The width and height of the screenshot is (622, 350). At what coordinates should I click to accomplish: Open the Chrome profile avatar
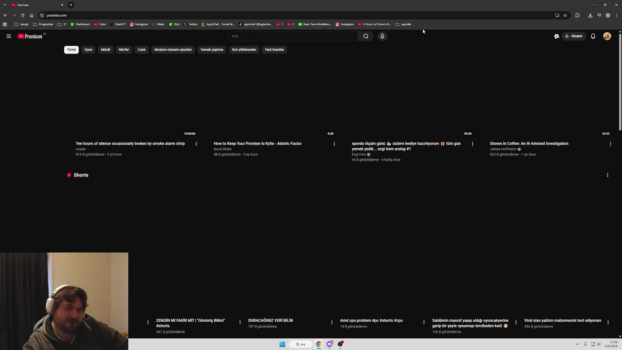coord(608,15)
